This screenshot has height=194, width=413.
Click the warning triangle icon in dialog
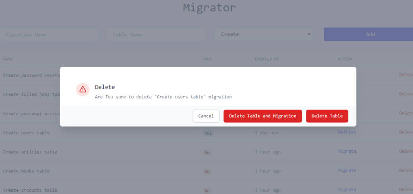click(x=83, y=89)
